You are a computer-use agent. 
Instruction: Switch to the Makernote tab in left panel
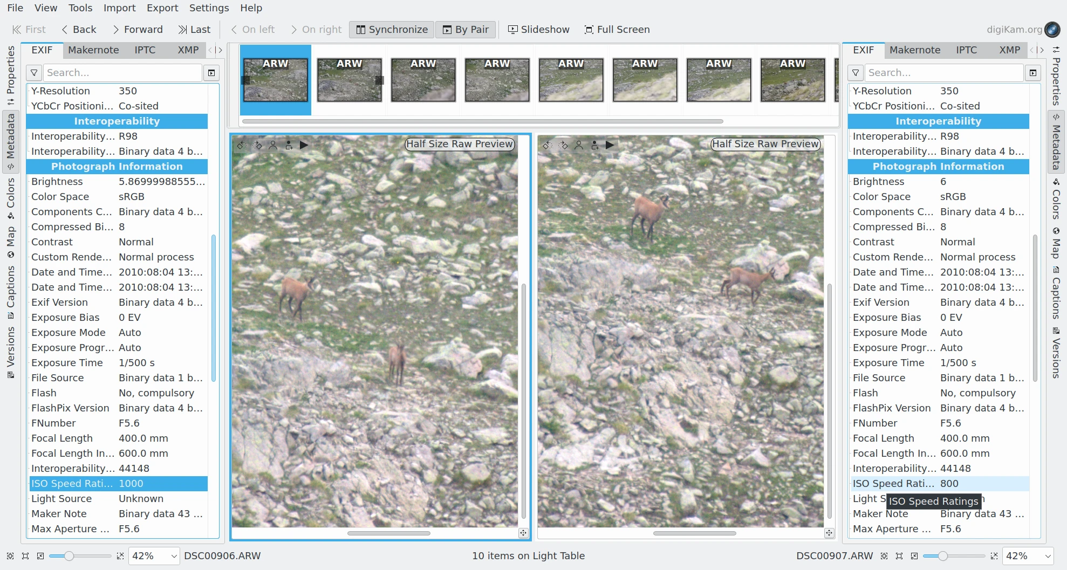(93, 50)
